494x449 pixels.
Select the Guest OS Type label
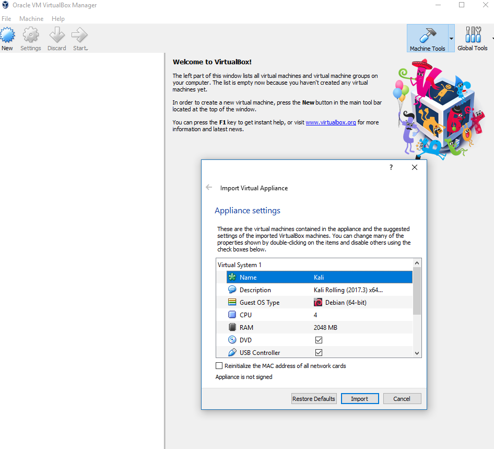[x=260, y=303]
